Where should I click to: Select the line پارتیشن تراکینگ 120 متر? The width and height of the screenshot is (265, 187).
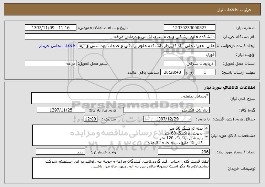pos(181,138)
